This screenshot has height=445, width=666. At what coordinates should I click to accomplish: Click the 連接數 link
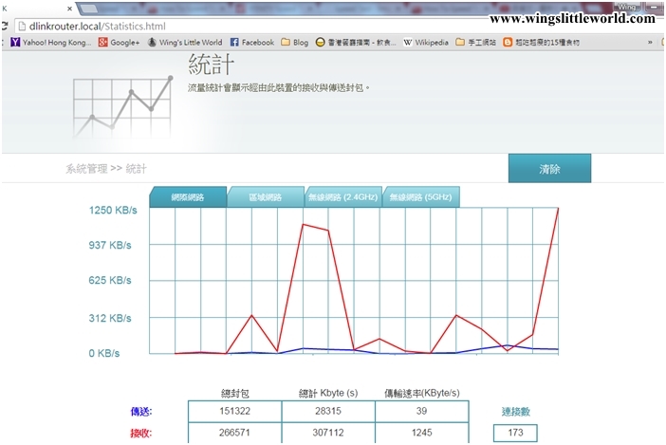515,412
